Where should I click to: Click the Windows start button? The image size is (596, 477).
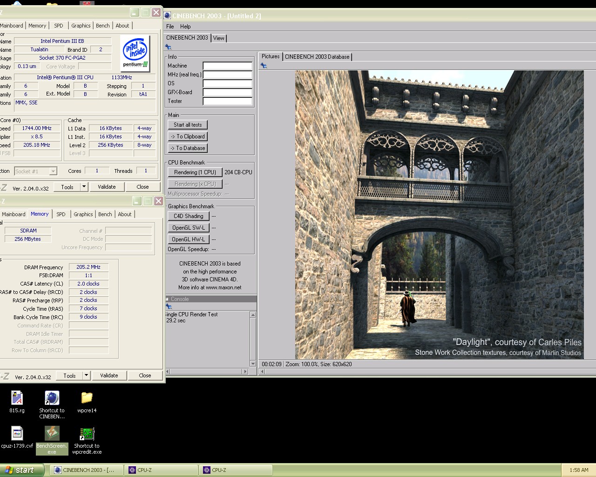[22, 470]
